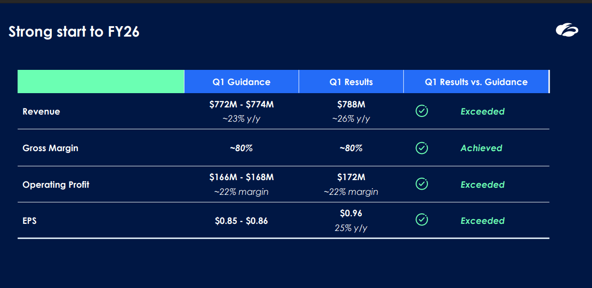Expand the Revenue row details
The width and height of the screenshot is (592, 288).
point(41,111)
